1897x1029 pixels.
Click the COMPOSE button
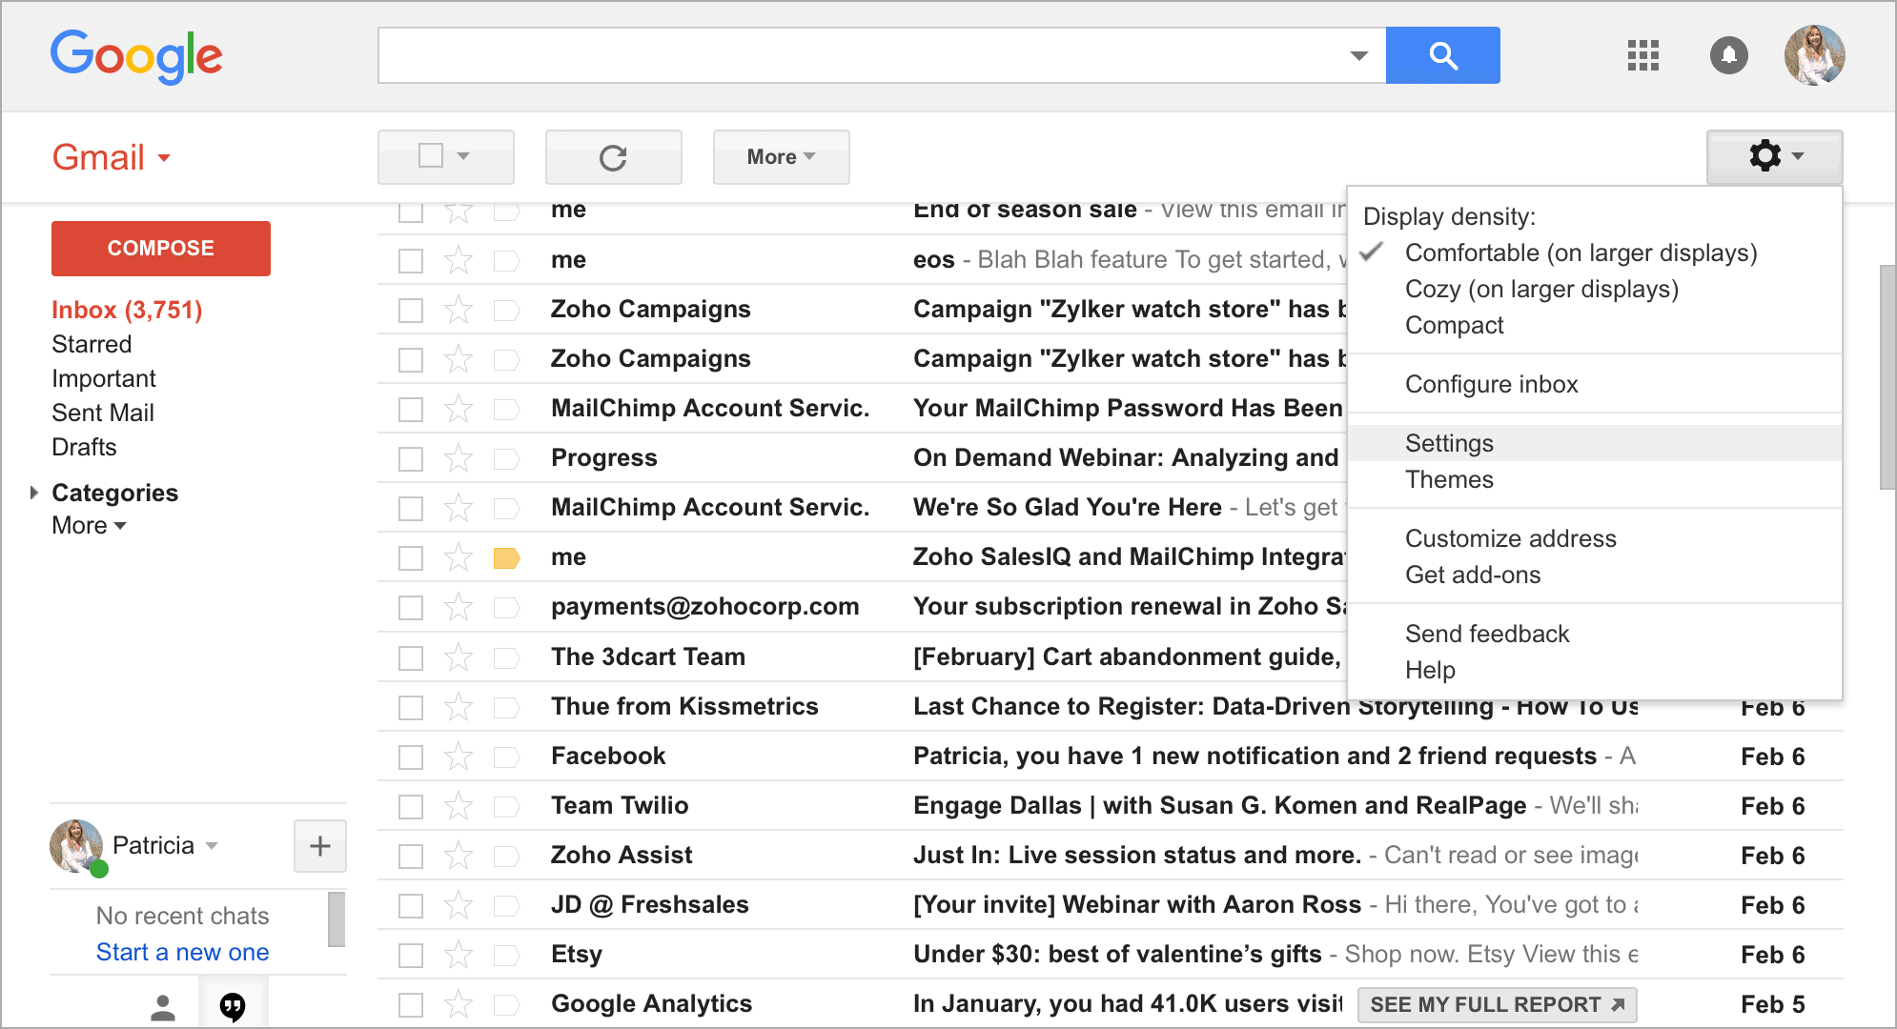click(160, 248)
